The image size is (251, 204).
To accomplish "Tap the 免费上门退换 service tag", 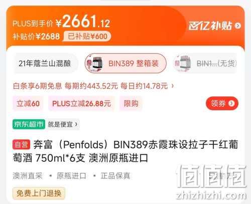I will (x=39, y=193).
